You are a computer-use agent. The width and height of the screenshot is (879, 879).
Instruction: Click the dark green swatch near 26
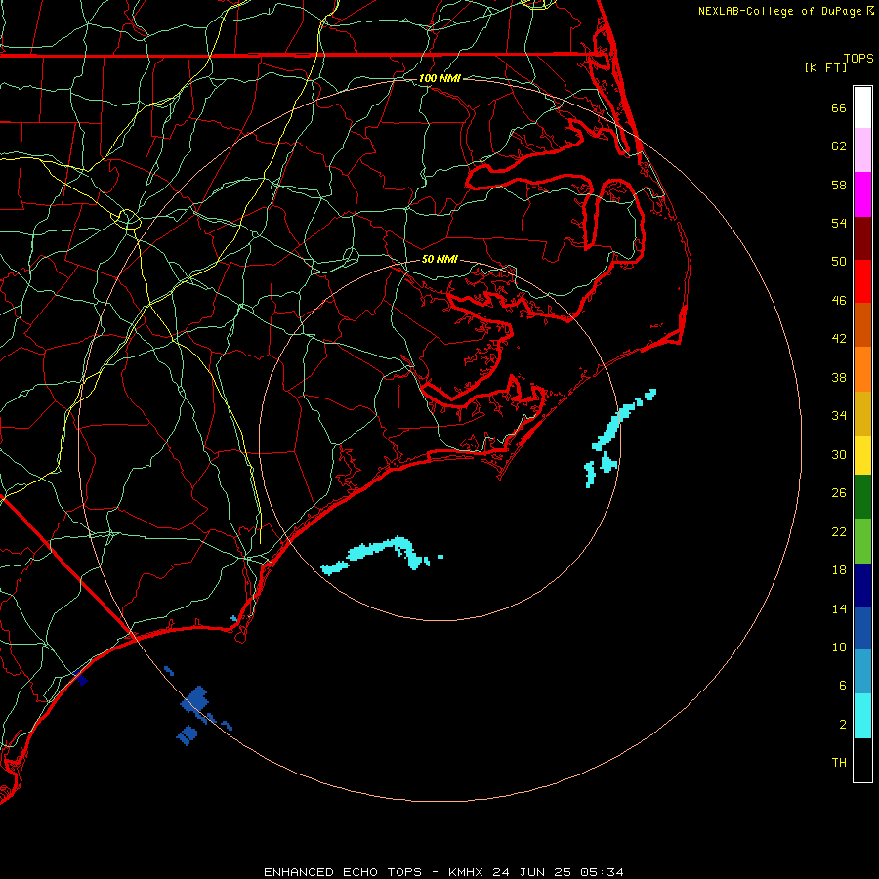click(x=862, y=497)
